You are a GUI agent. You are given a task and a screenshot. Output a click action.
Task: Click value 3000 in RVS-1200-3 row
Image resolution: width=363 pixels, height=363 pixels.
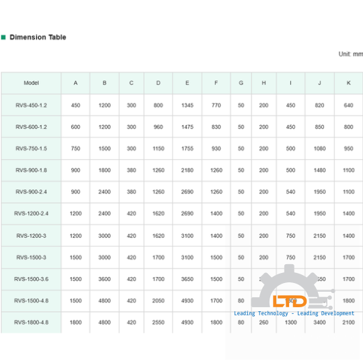pyautogui.click(x=104, y=236)
